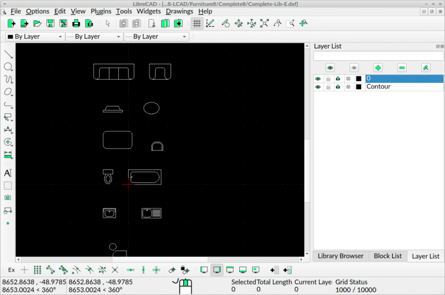Click the Redraw icon
This screenshot has height=295, width=445.
pyautogui.click(x=225, y=23)
